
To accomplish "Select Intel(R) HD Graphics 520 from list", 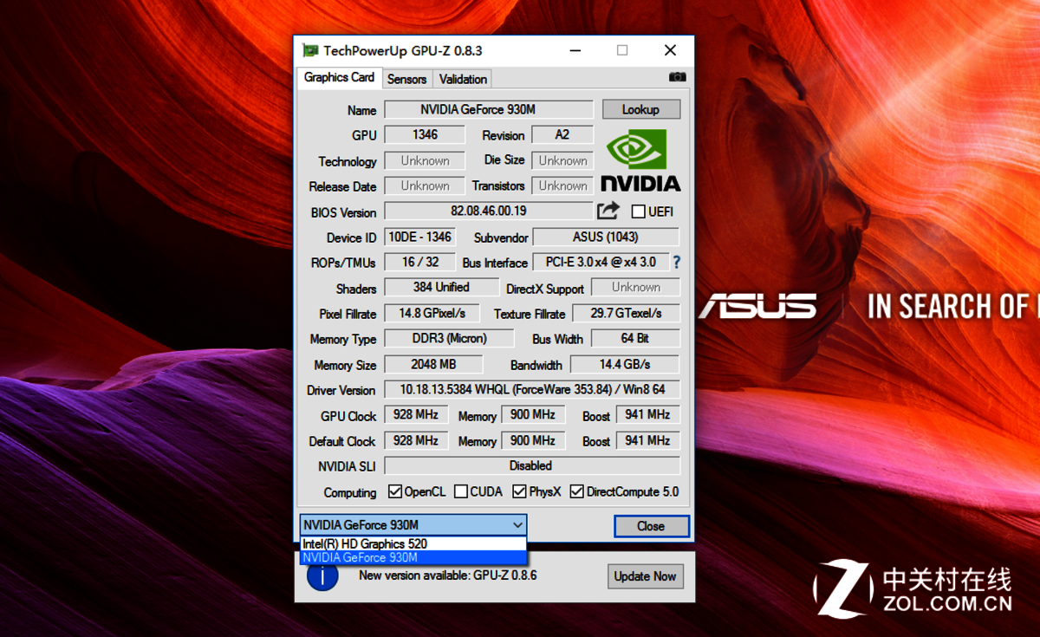I will (x=365, y=543).
